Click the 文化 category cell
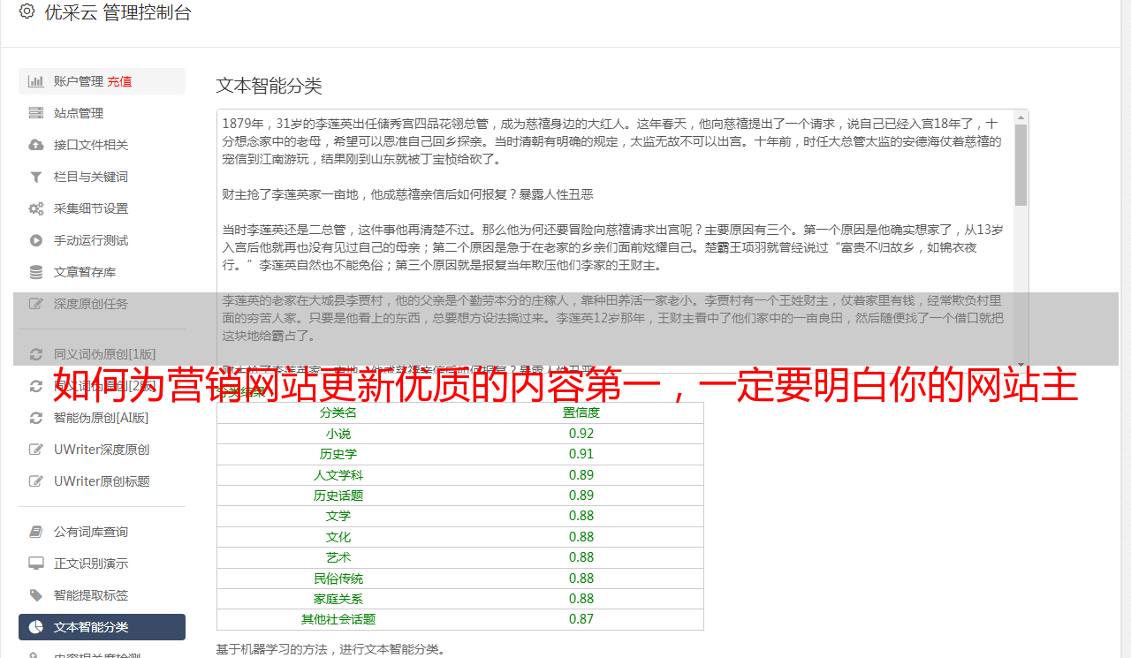Viewport: 1131px width, 658px height. coord(338,537)
